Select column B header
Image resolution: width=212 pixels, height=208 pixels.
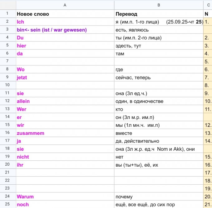(159, 5)
